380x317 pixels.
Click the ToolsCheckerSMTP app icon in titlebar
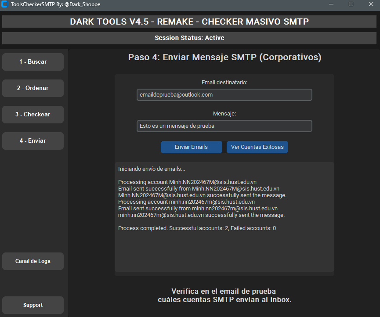tap(5, 4)
